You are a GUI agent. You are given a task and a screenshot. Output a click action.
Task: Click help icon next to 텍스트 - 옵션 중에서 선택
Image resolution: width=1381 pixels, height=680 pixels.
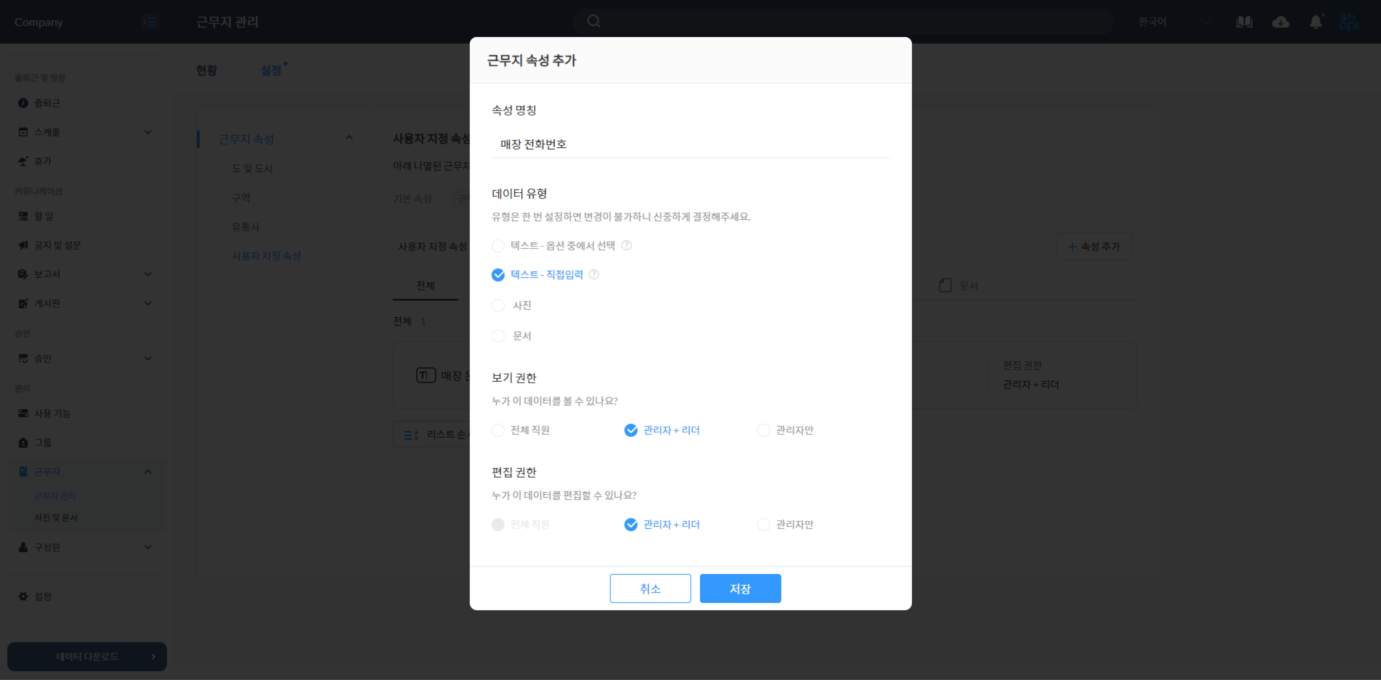[x=626, y=245]
